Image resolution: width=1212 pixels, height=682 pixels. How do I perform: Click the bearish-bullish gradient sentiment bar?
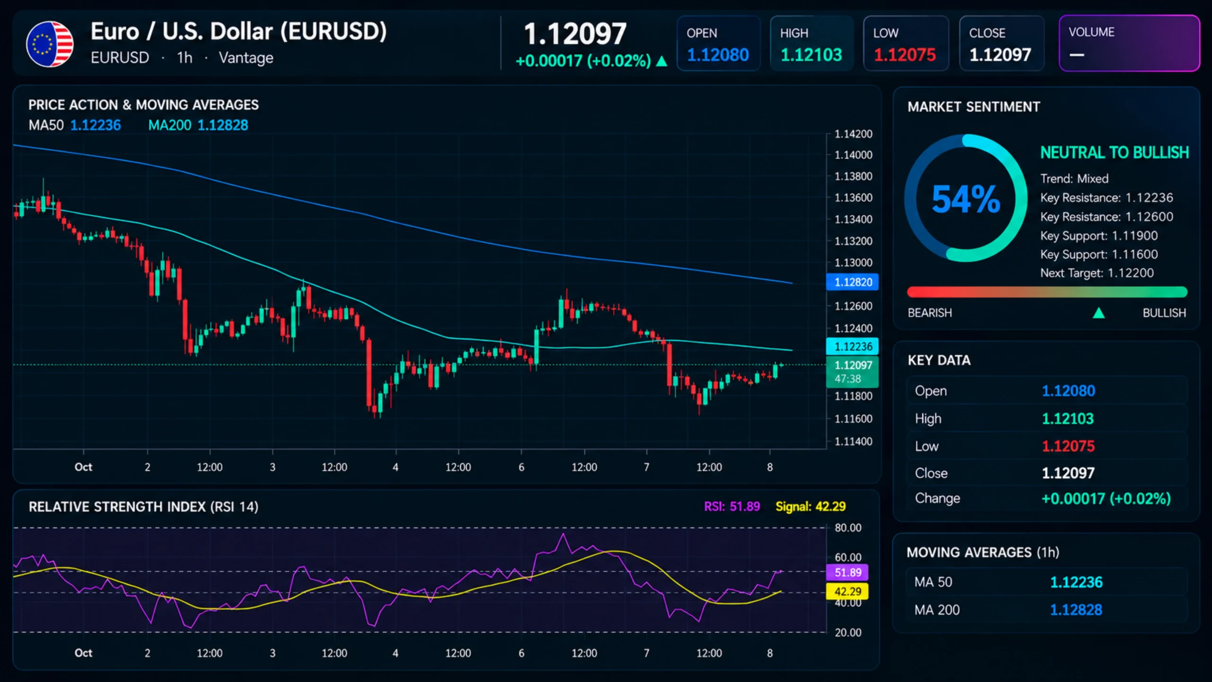coord(1047,292)
